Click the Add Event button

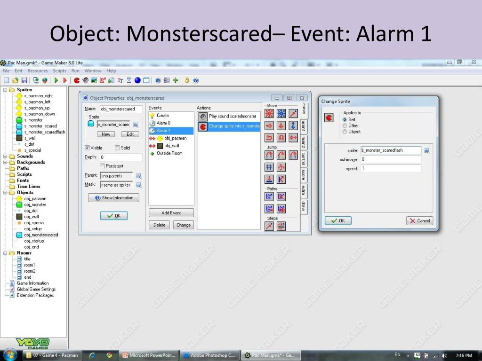171,213
